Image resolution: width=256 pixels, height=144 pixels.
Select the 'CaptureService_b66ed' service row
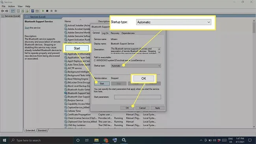click(77, 107)
